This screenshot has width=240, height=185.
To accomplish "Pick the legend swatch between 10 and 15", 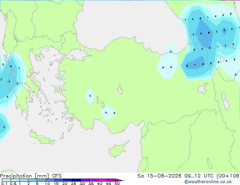I will click(x=50, y=180).
